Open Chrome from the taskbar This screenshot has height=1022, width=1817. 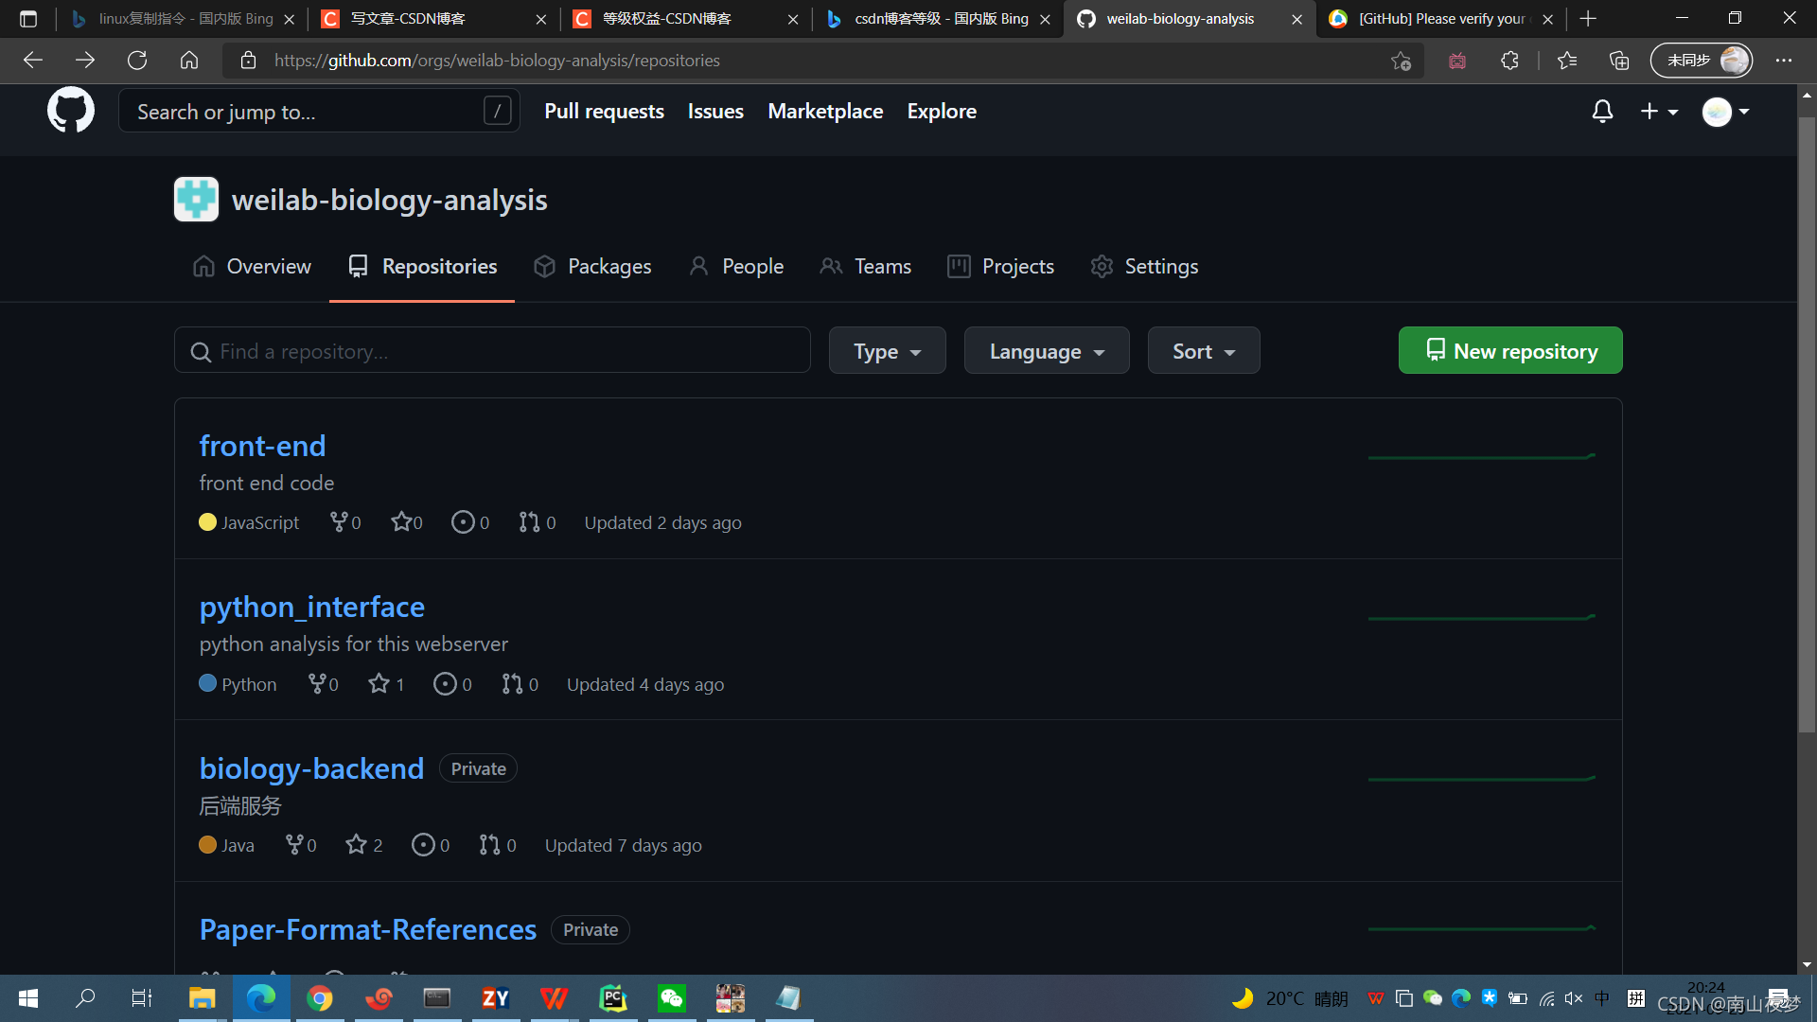(x=320, y=998)
